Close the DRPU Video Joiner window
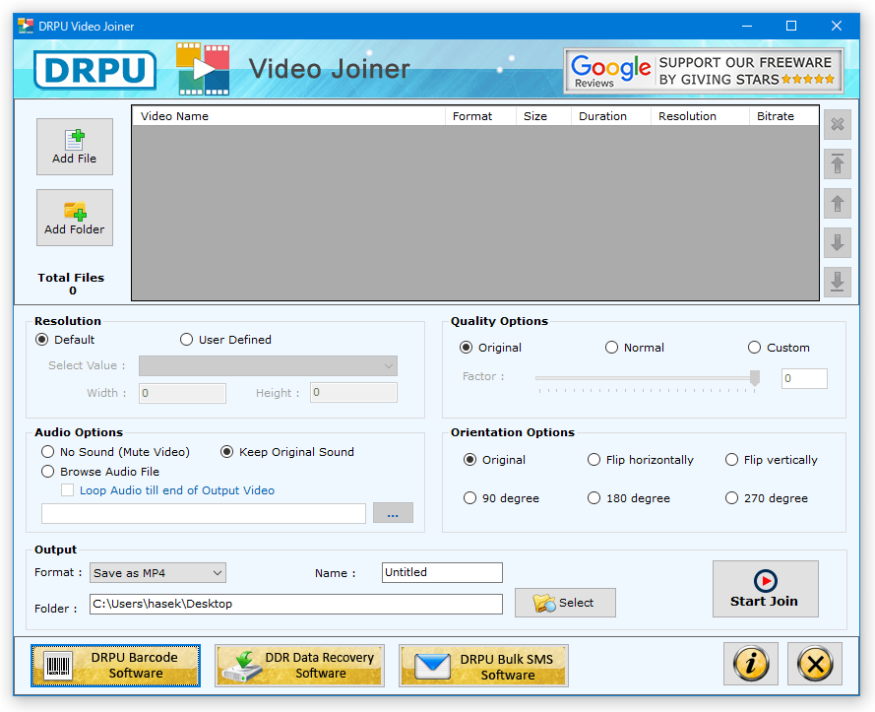 836,26
